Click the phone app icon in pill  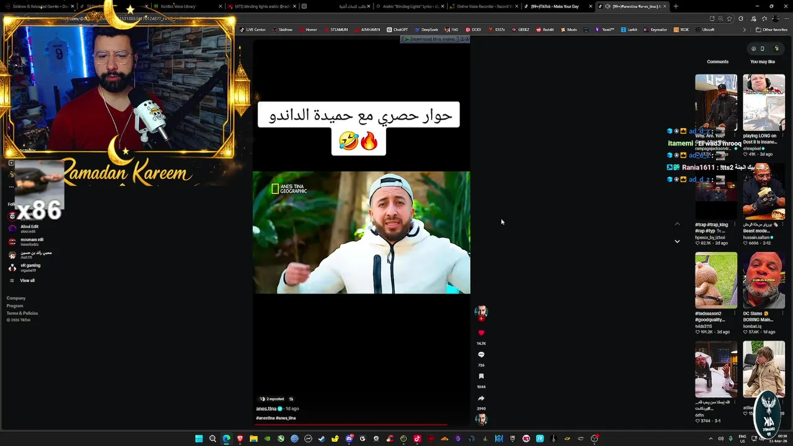coord(763,48)
